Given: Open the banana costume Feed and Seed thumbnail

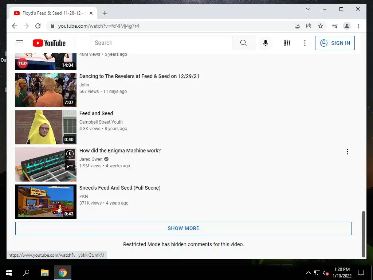Looking at the screenshot, I should [46, 127].
